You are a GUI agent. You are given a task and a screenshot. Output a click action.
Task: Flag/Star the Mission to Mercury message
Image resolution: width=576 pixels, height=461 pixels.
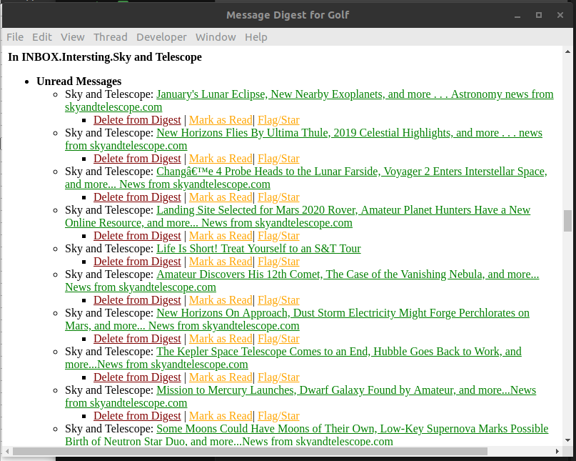coord(278,416)
